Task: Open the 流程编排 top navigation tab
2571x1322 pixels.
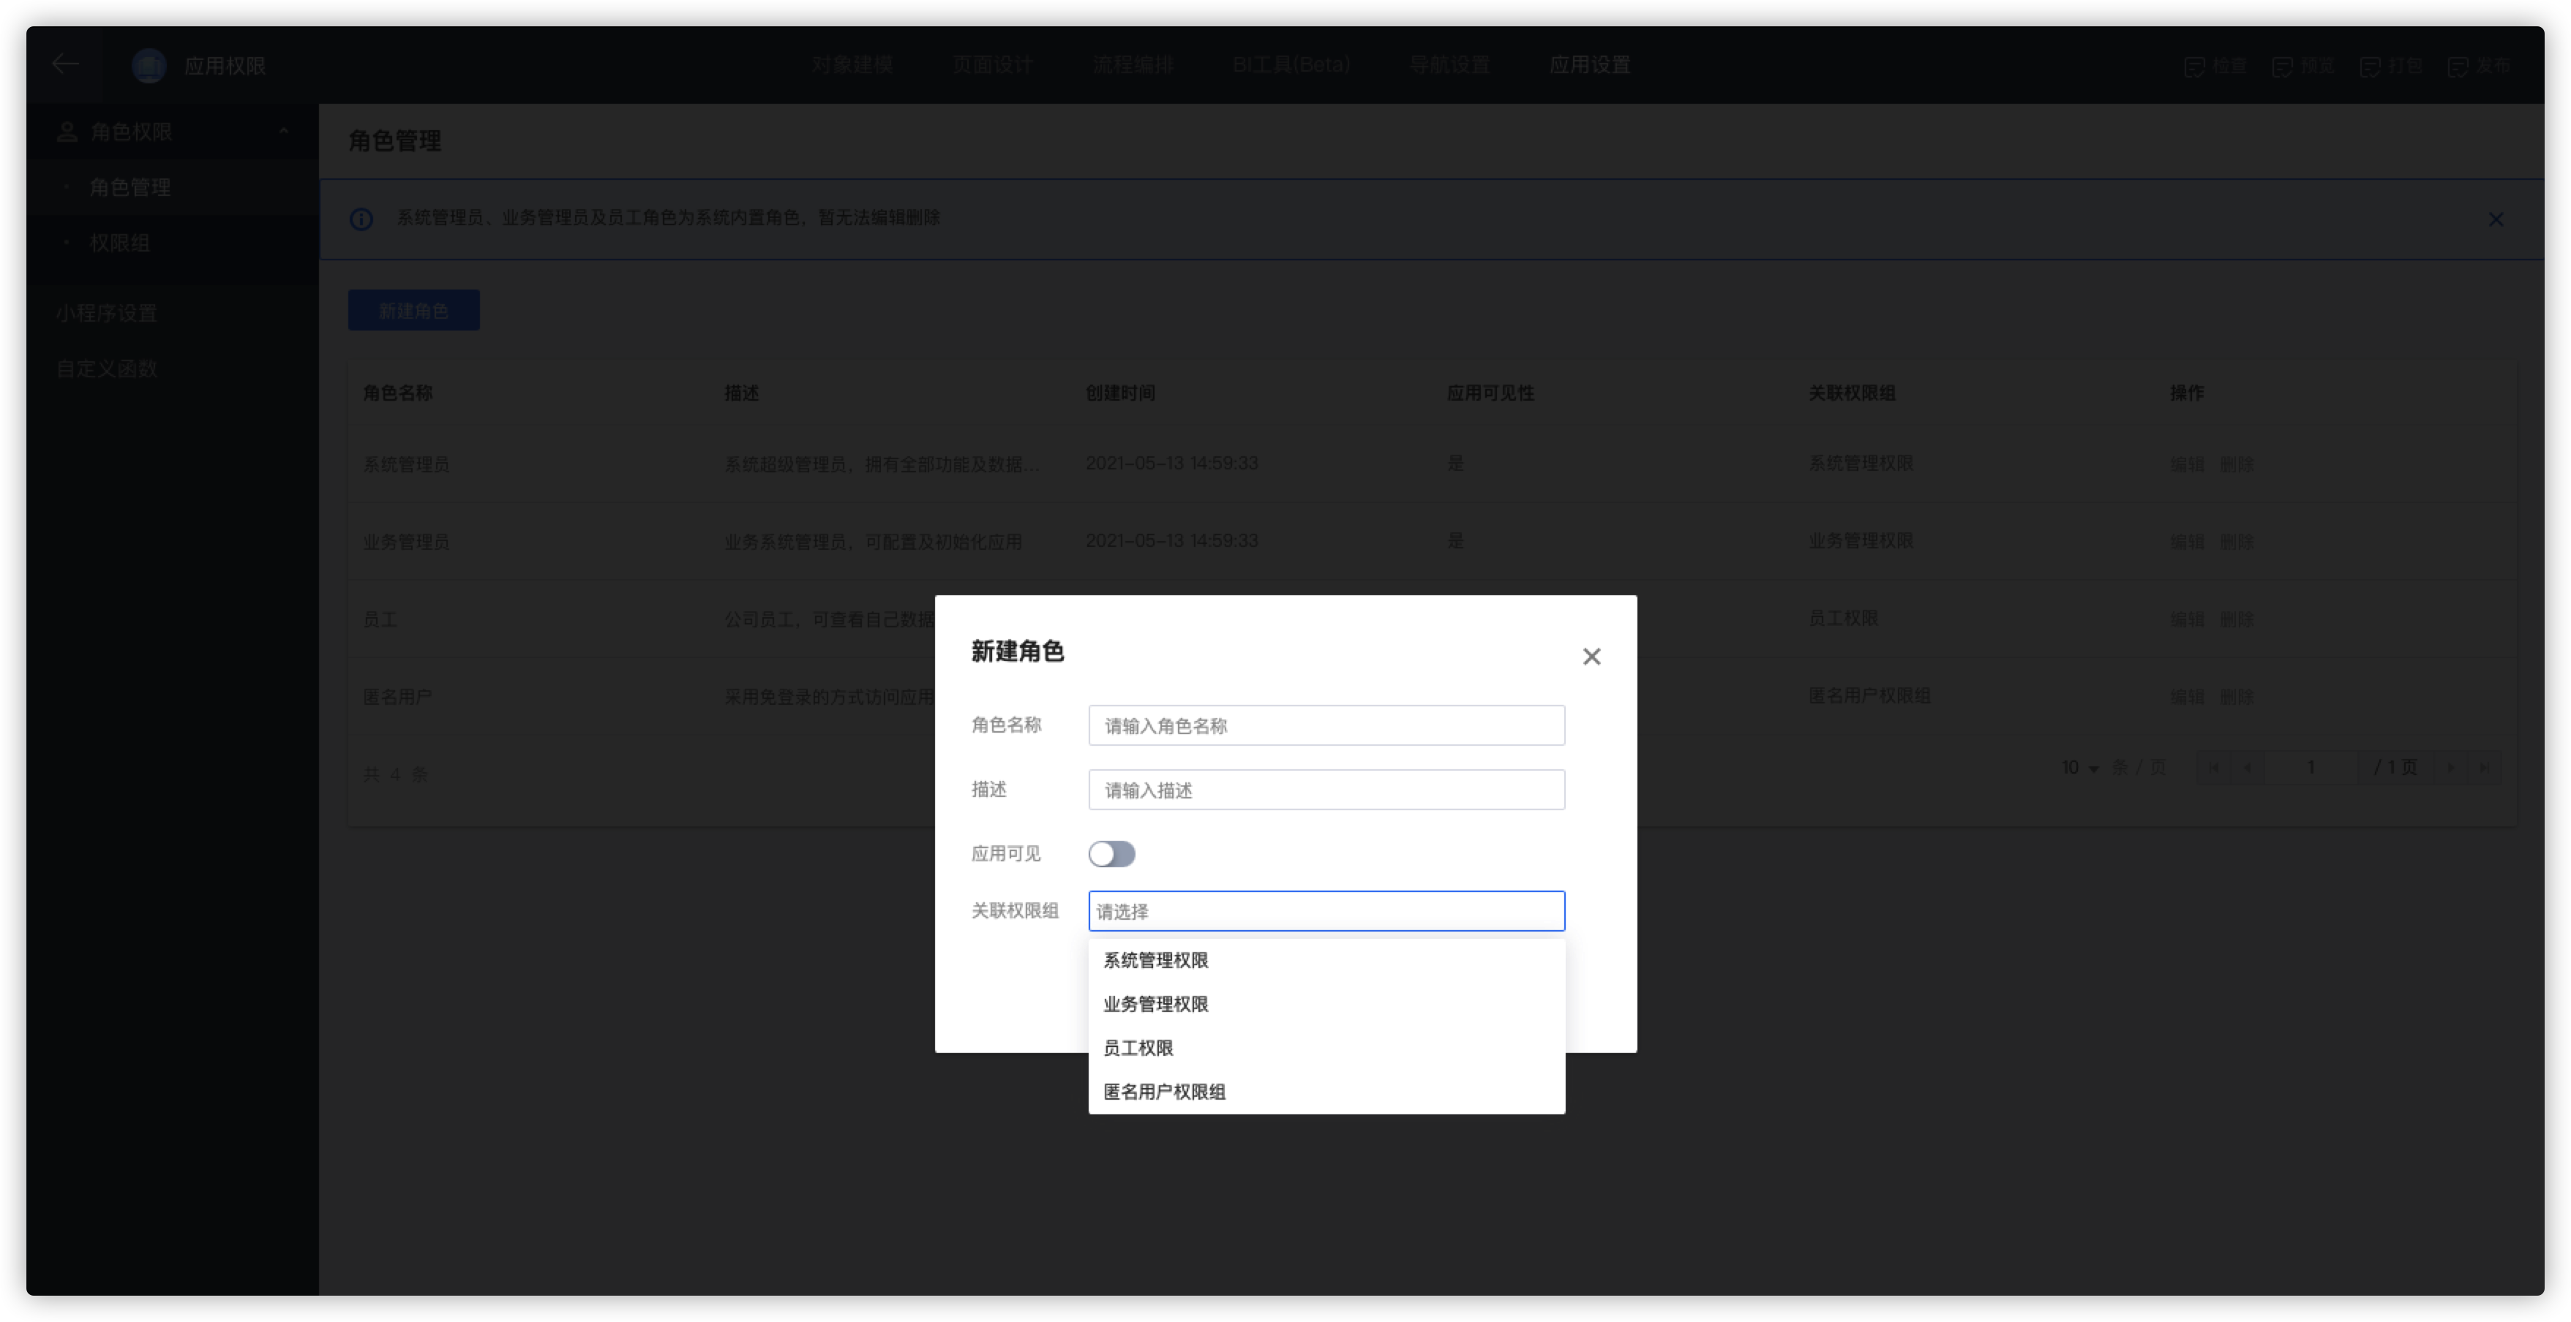Action: click(x=1132, y=65)
